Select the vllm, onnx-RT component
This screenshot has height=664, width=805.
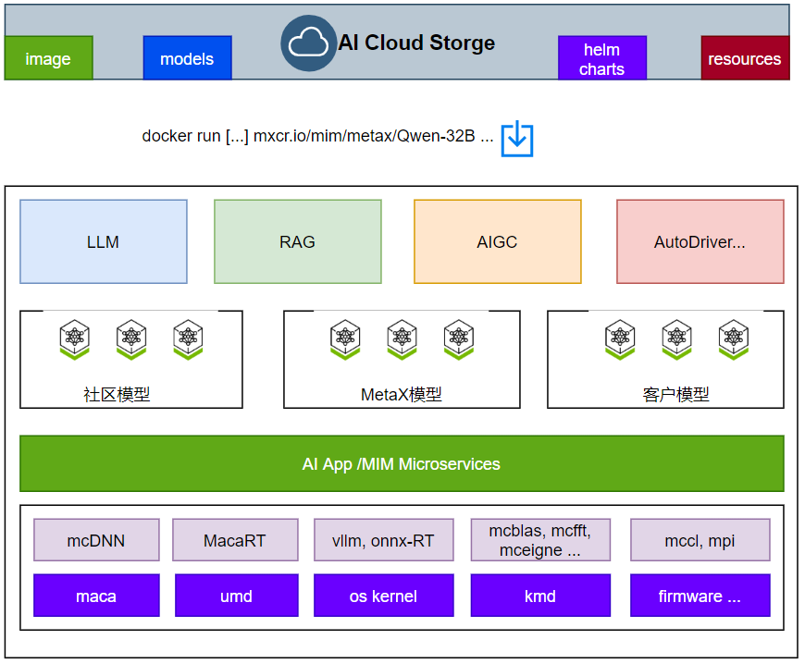click(x=383, y=540)
